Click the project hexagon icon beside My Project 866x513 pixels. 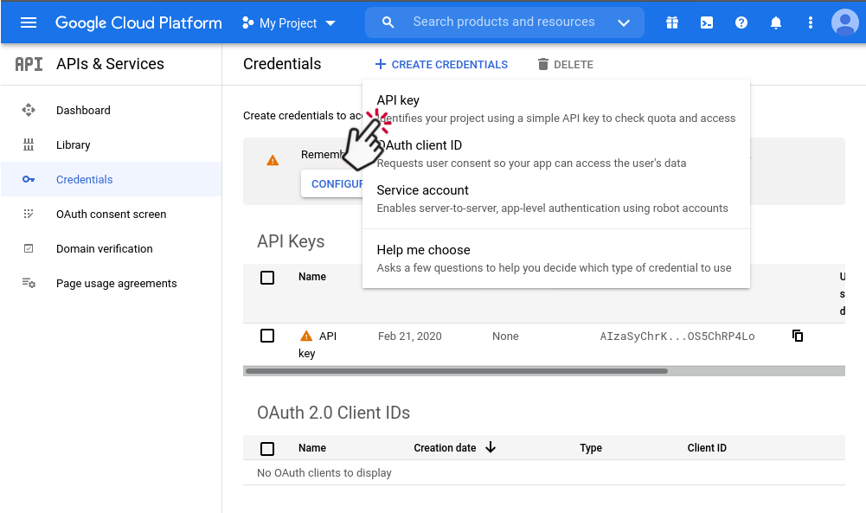coord(248,22)
